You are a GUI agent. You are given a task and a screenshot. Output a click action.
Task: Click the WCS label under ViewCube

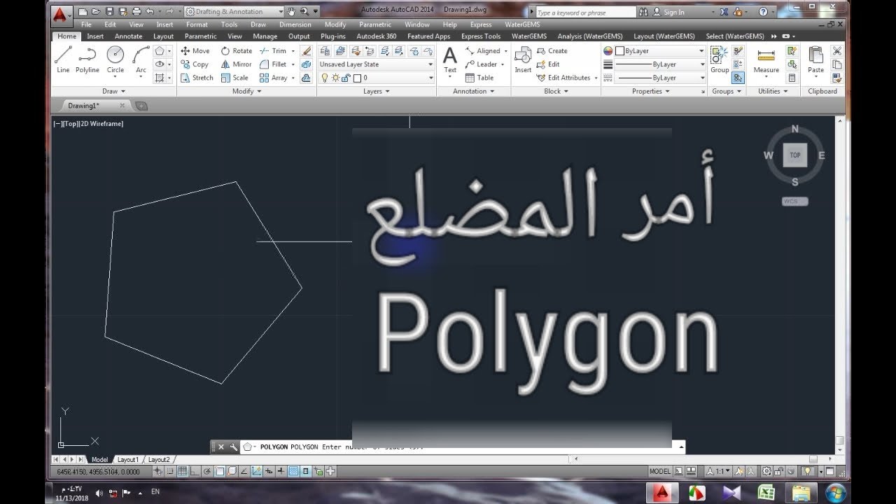click(x=794, y=202)
